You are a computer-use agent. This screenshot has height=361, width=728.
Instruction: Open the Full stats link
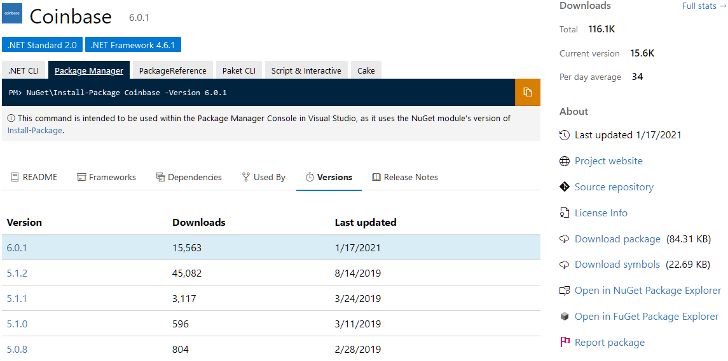(704, 6)
